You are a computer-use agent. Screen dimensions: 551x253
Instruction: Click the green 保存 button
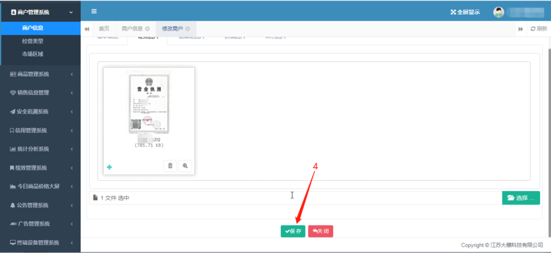(x=293, y=231)
